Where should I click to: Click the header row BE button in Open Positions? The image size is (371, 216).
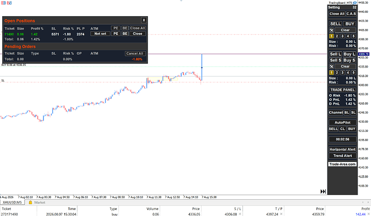point(125,28)
